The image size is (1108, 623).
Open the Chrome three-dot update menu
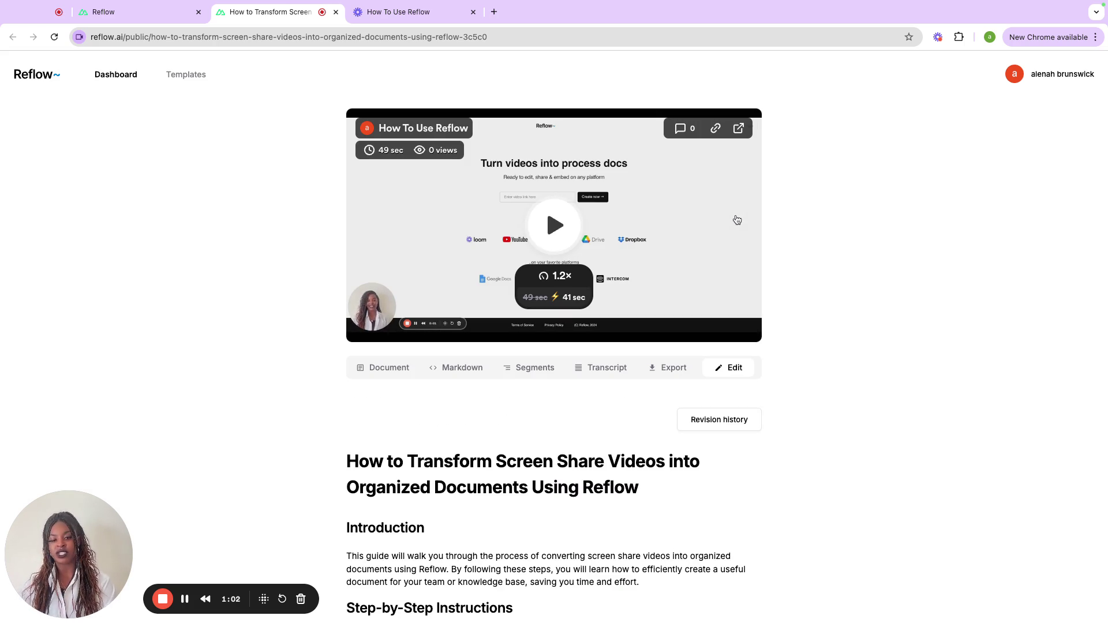[1095, 37]
